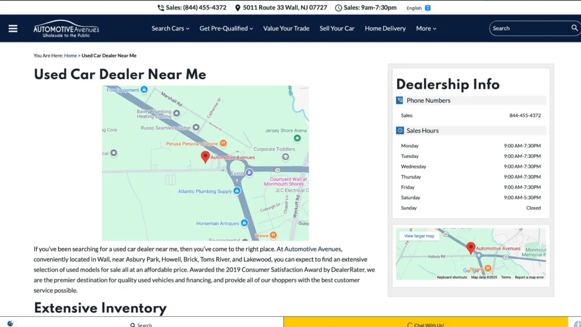The width and height of the screenshot is (581, 327).
Task: Open cookie preferences icon at bottom left
Action: click(10, 324)
